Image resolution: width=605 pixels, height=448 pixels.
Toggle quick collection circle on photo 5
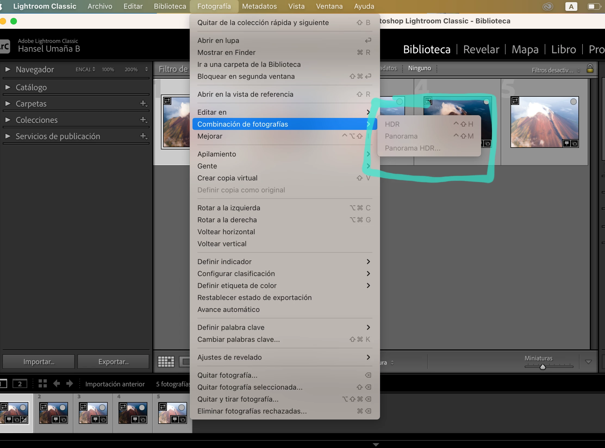573,102
